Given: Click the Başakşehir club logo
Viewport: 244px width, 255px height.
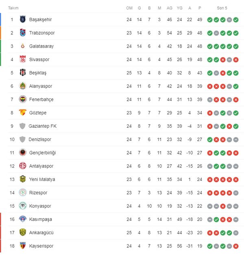Looking at the screenshot, I should [22, 20].
